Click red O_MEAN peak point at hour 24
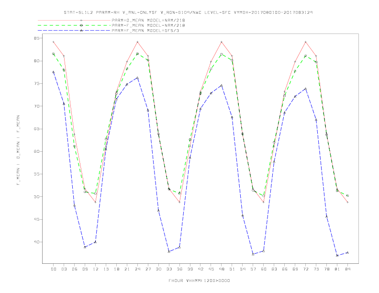This screenshot has width=379, height=293. tap(137, 42)
